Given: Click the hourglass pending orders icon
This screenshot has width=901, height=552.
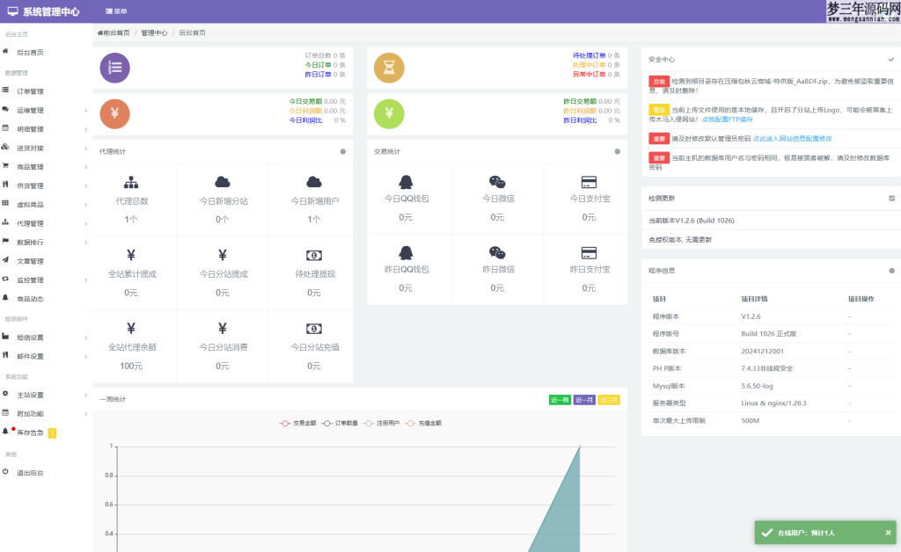Looking at the screenshot, I should (389, 68).
